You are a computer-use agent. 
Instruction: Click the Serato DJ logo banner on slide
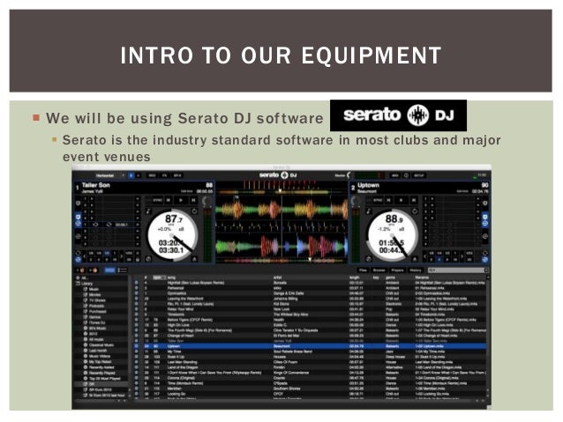point(398,115)
